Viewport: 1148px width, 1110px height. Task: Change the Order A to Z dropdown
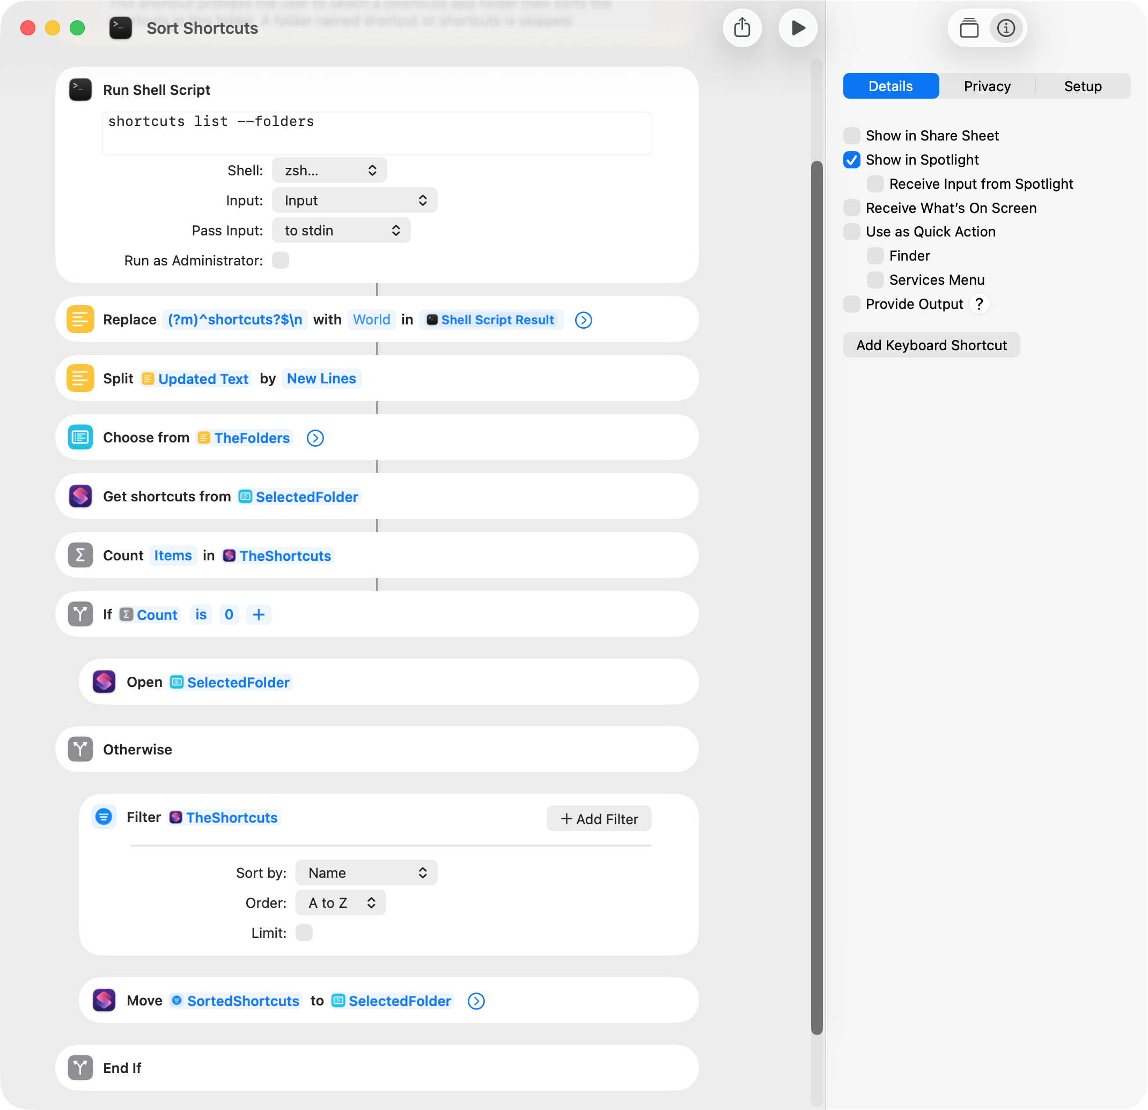pyautogui.click(x=340, y=902)
